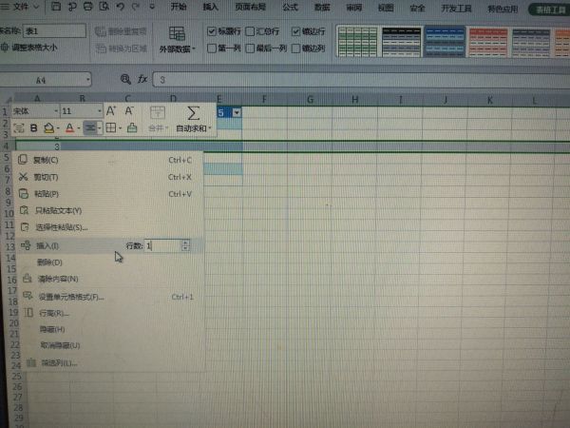Click the borders icon in mini toolbar
This screenshot has width=570, height=428.
[x=110, y=127]
